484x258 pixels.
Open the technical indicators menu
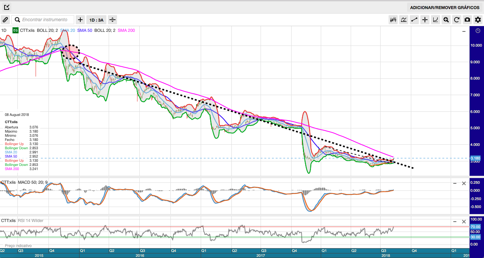[404, 20]
